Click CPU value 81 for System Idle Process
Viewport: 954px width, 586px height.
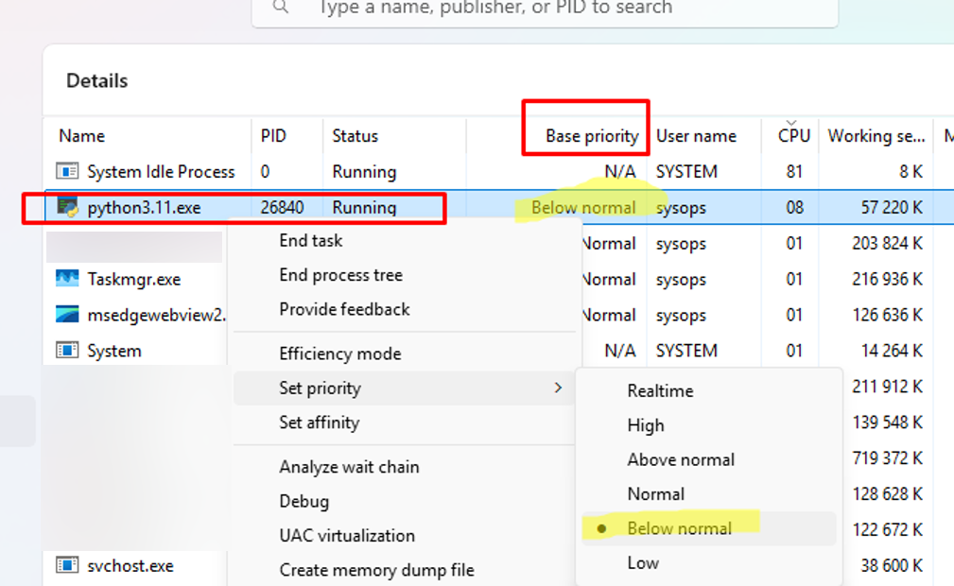click(x=794, y=172)
